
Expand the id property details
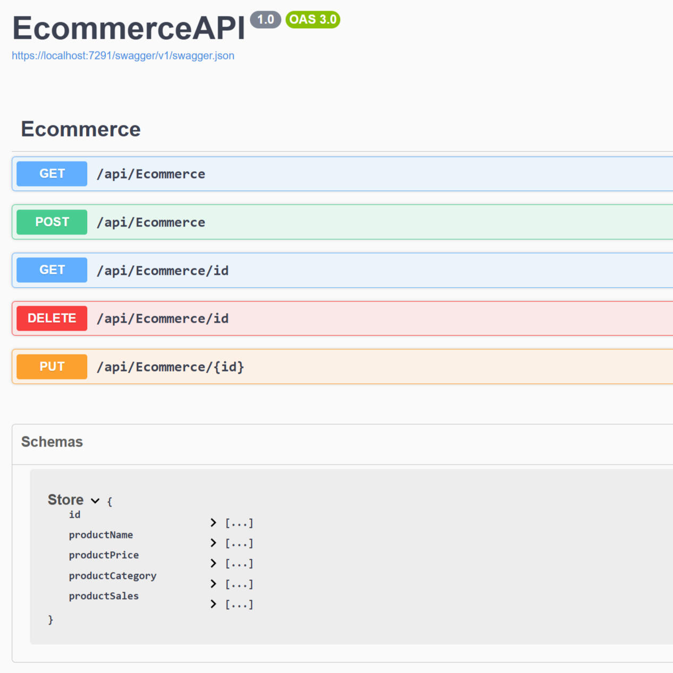pyautogui.click(x=213, y=523)
